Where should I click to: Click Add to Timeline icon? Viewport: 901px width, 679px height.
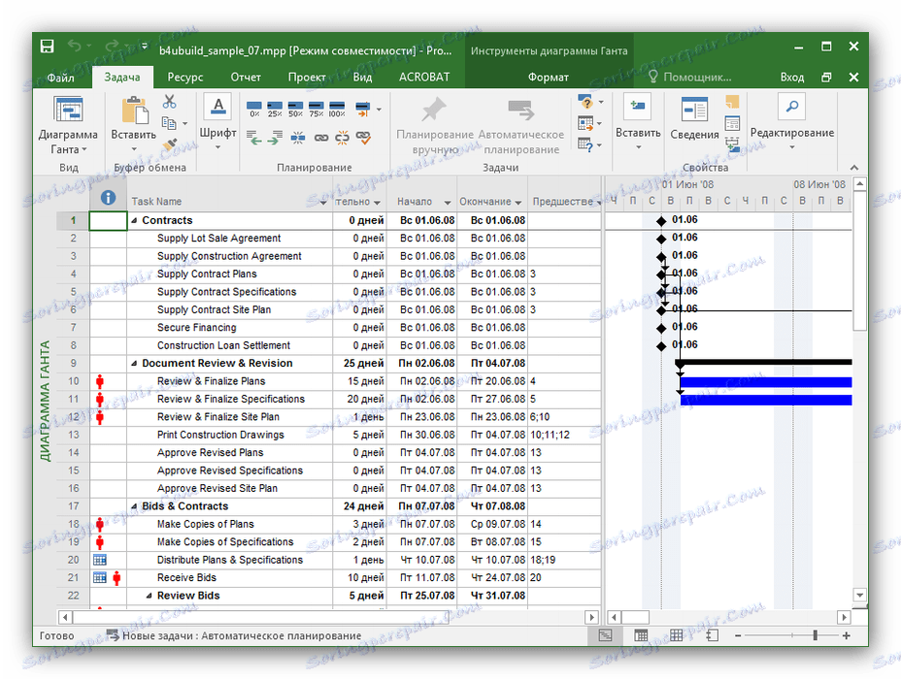click(x=732, y=145)
